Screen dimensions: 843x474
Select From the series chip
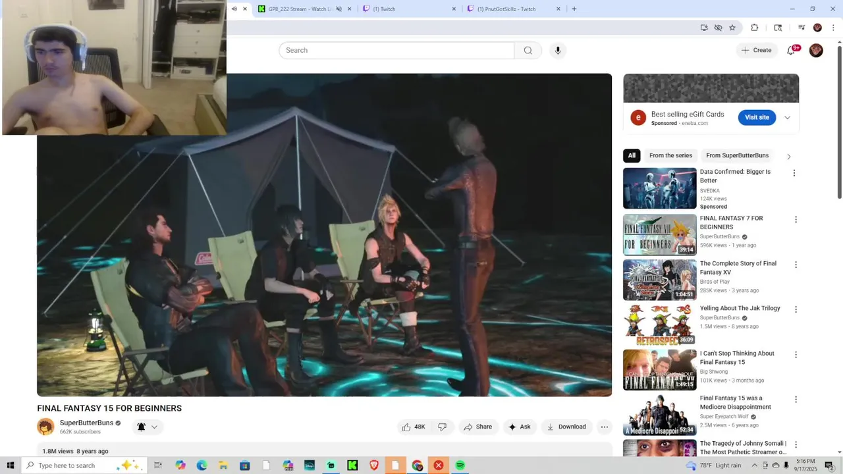[x=670, y=155]
